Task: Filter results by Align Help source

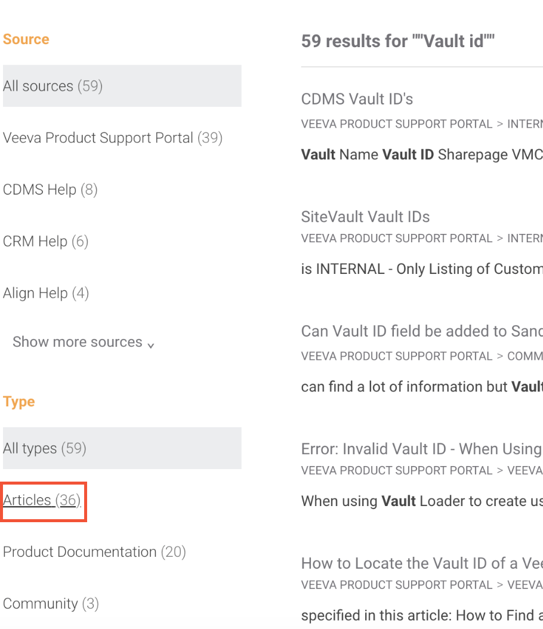Action: 46,294
